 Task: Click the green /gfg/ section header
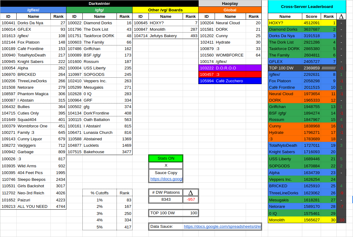[99, 10]
